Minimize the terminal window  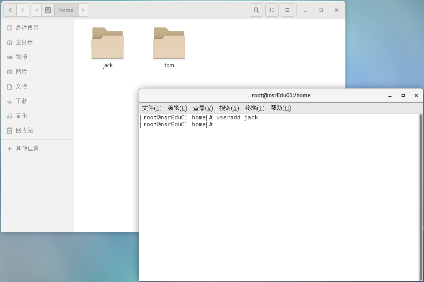390,96
